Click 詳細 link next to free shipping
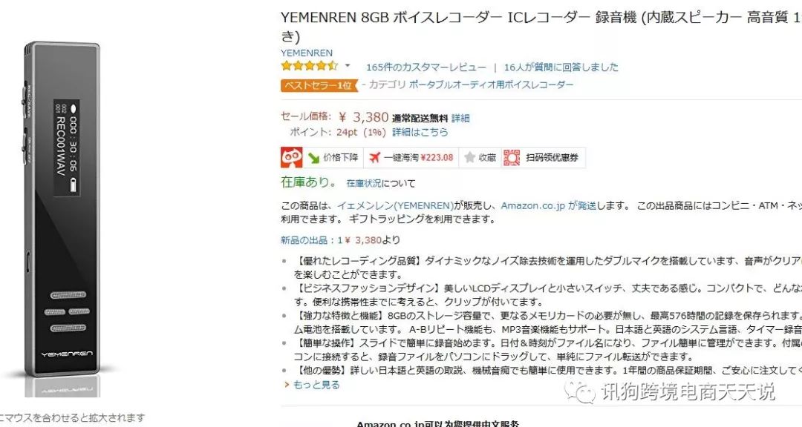802x427 pixels. 460,118
